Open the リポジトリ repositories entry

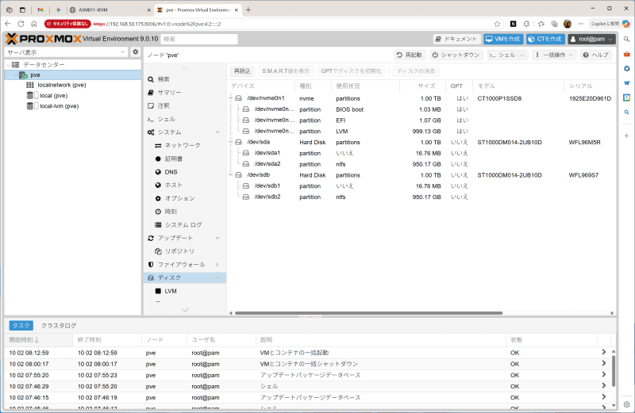[x=180, y=251]
